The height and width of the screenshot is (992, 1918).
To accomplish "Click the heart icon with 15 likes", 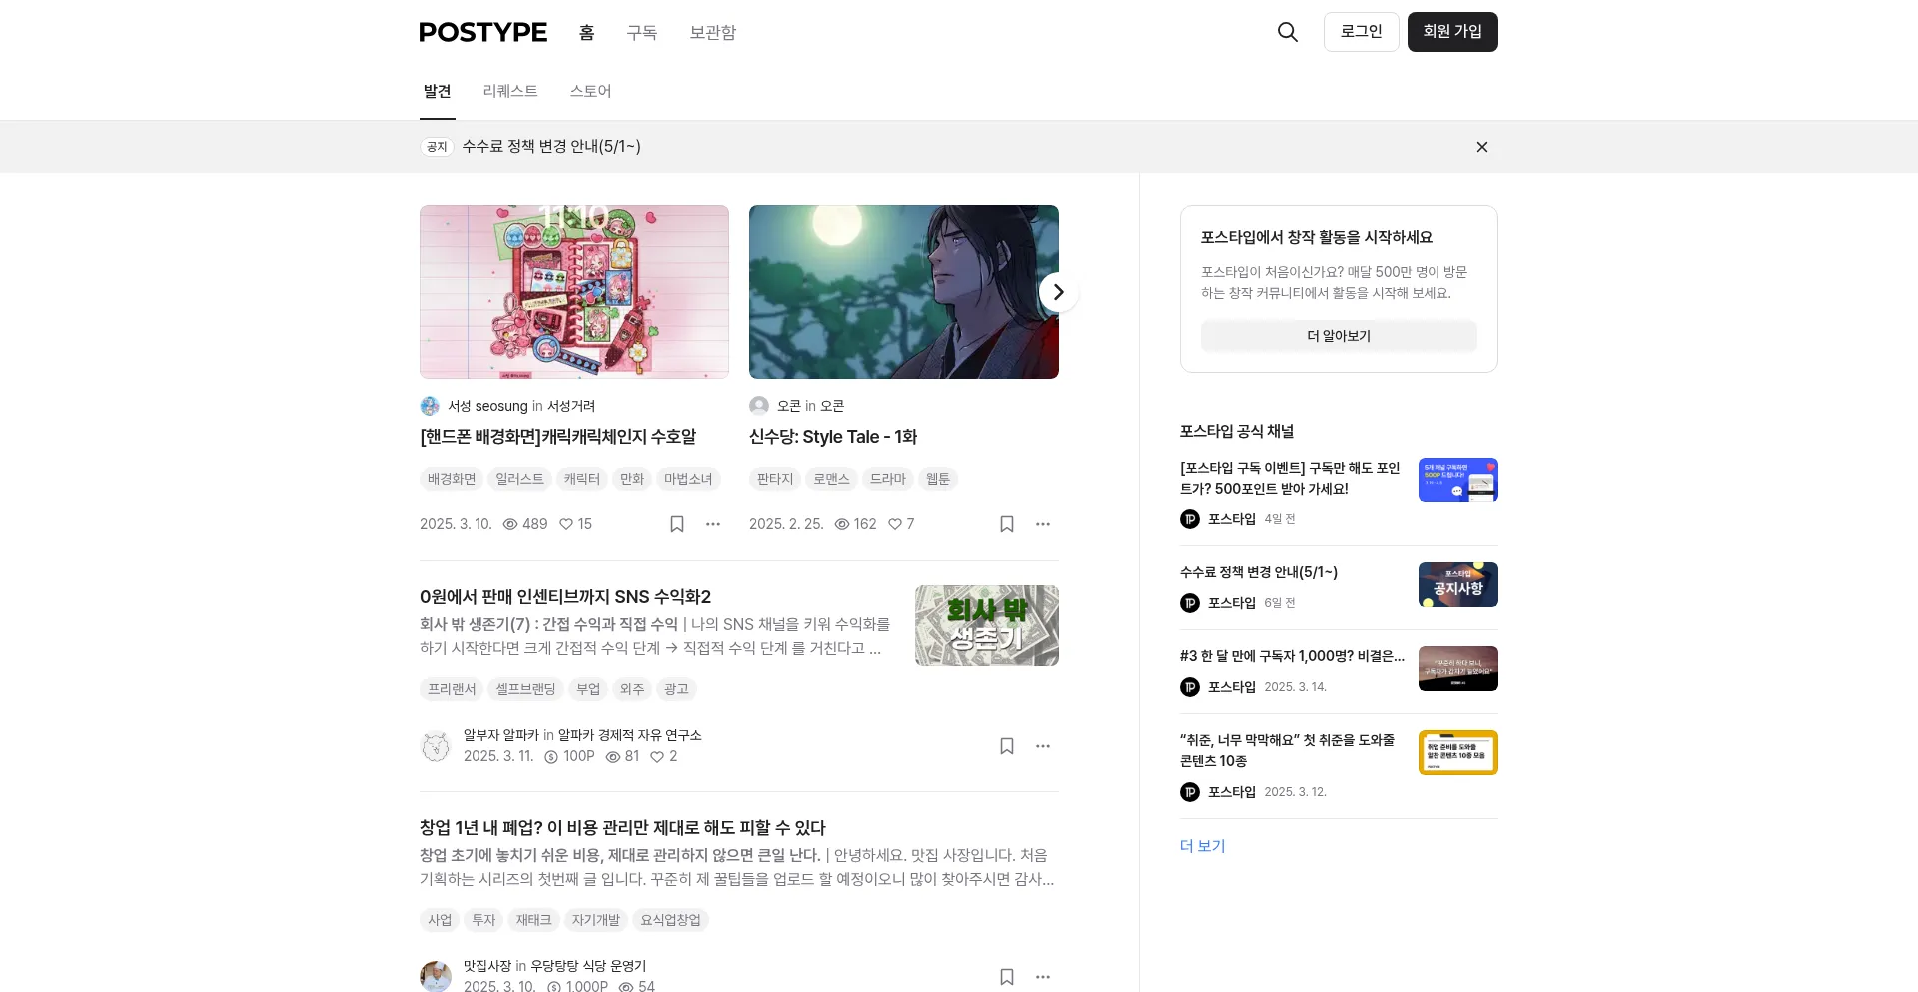I will coord(566,524).
